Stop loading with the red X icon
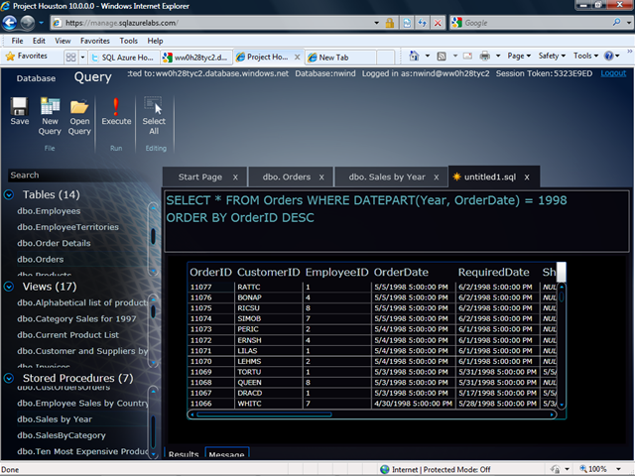The width and height of the screenshot is (635, 476). [438, 23]
